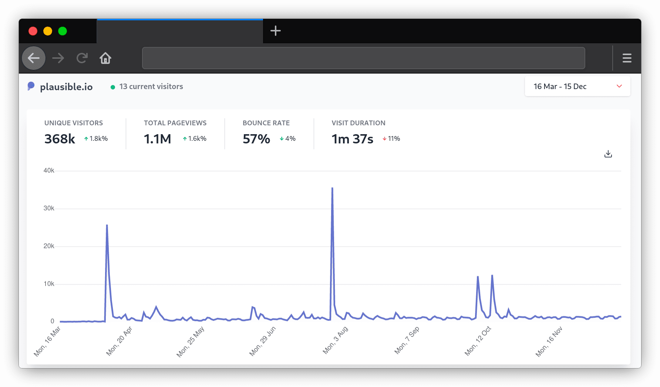660x387 pixels.
Task: Click the 4% bounce rate change indicator
Action: [287, 139]
